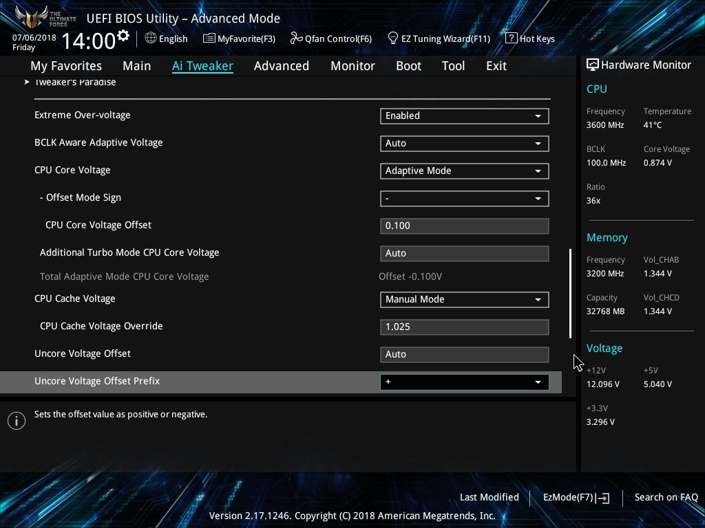Click the +3.3V reading 3.296 V
The image size is (705, 528).
[x=600, y=422]
